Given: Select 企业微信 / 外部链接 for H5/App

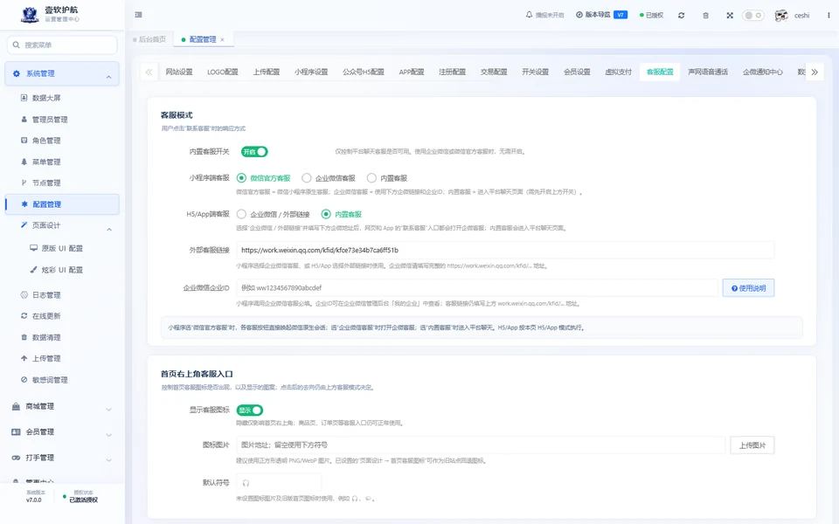Looking at the screenshot, I should [274, 215].
